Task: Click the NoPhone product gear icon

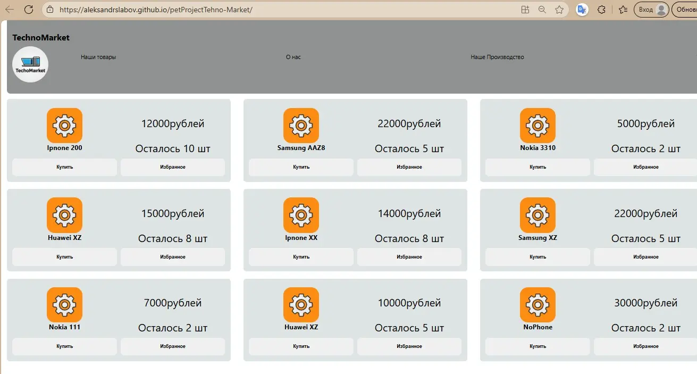Action: pyautogui.click(x=538, y=305)
